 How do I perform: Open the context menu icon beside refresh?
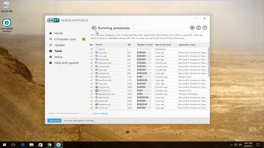coord(192,28)
